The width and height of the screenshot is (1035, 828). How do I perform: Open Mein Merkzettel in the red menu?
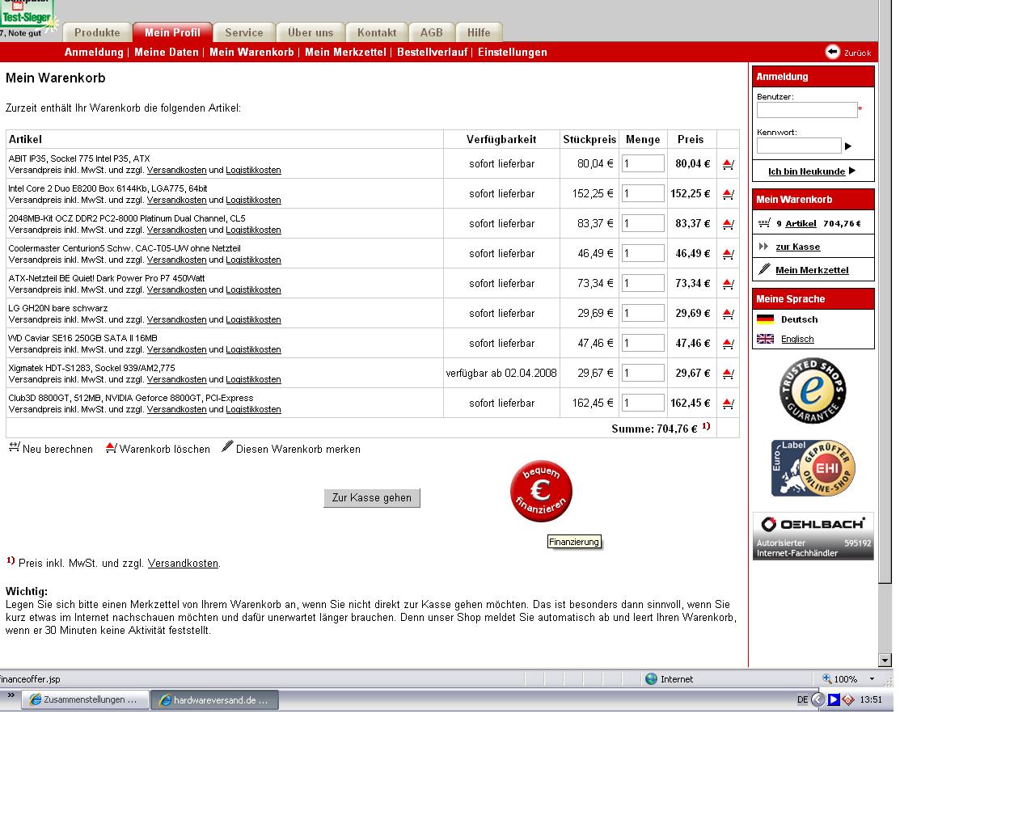pyautogui.click(x=345, y=52)
